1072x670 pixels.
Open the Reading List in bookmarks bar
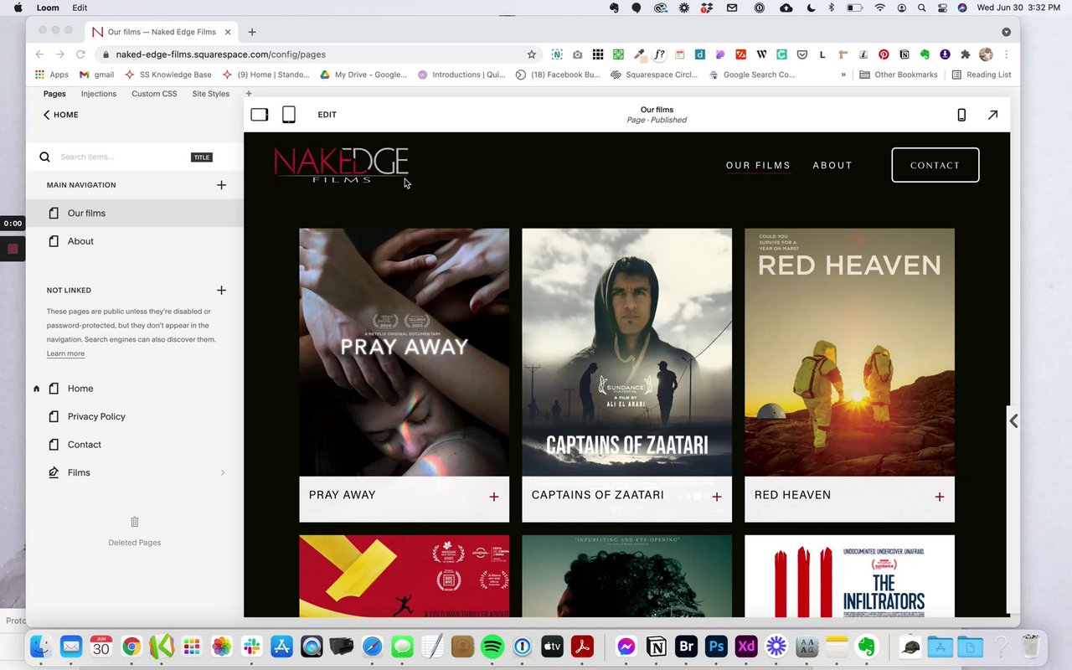[981, 75]
